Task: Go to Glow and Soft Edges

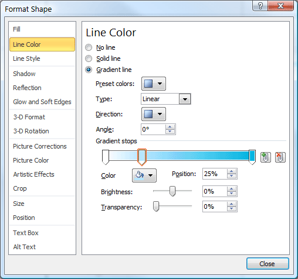Action: point(42,102)
